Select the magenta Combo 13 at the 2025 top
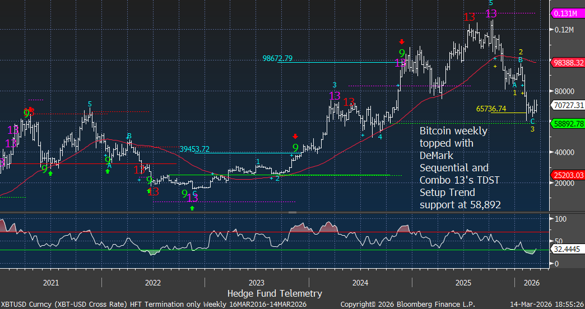585x309 pixels. pos(491,14)
